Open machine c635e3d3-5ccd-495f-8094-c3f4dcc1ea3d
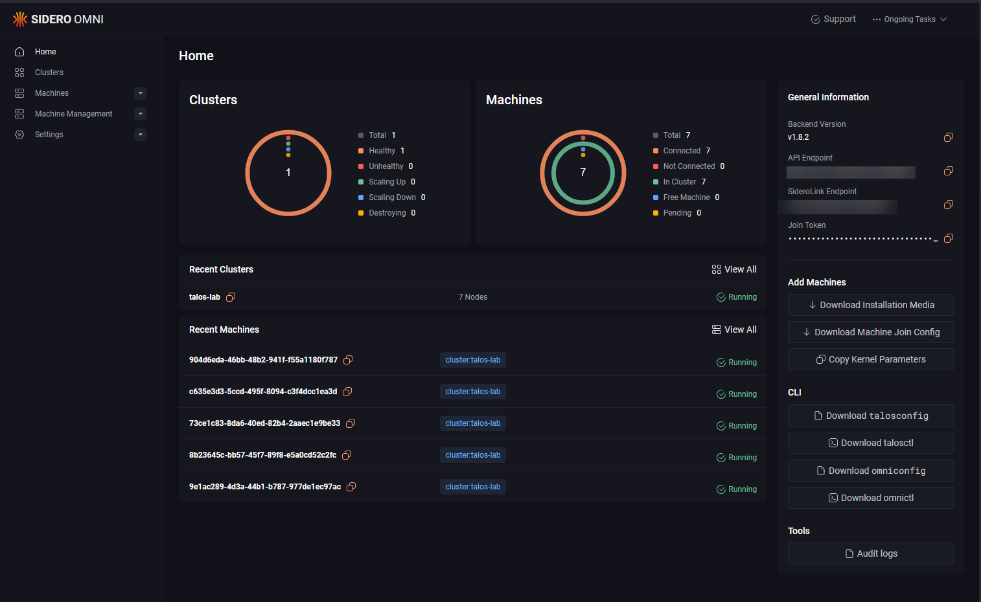Screen dimensions: 981x602 coord(263,392)
